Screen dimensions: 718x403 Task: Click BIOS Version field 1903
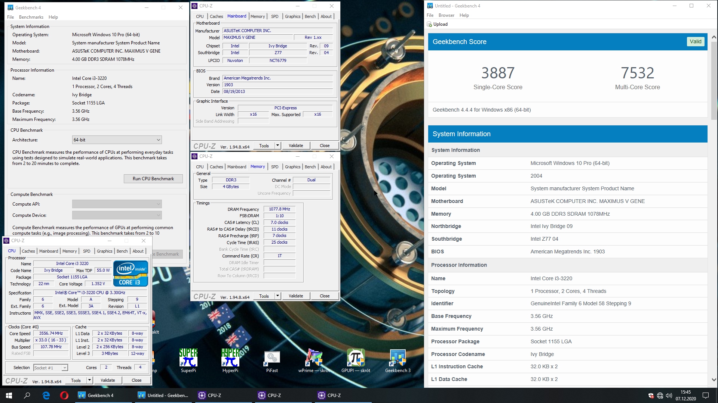coord(277,85)
